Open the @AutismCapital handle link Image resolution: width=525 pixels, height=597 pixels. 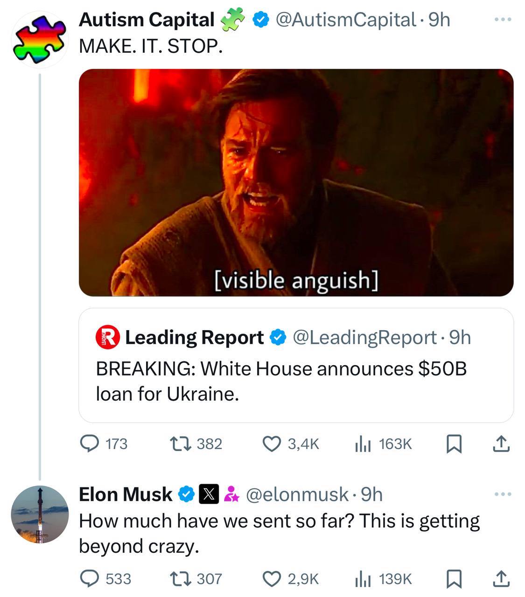345,20
